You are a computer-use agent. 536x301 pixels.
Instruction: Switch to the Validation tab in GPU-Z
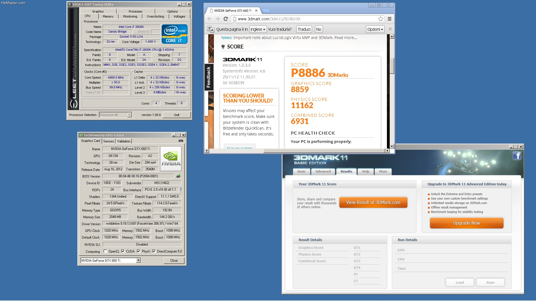pyautogui.click(x=124, y=141)
